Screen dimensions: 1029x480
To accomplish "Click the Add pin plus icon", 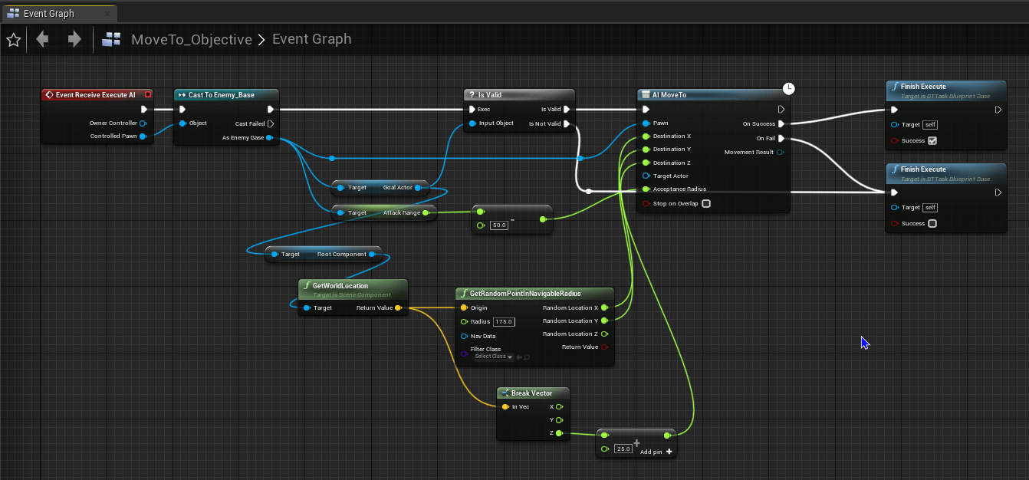I will click(669, 452).
